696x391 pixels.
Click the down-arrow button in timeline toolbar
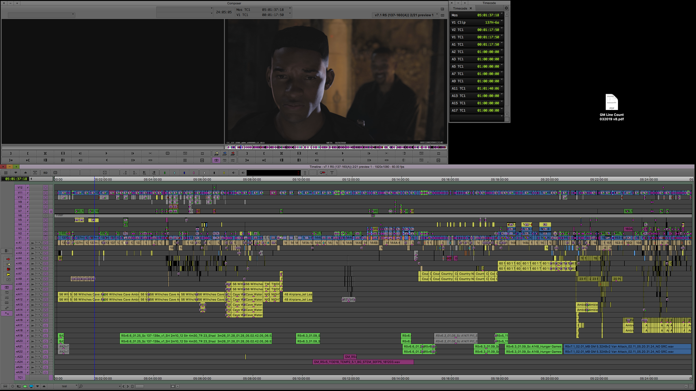[15, 173]
